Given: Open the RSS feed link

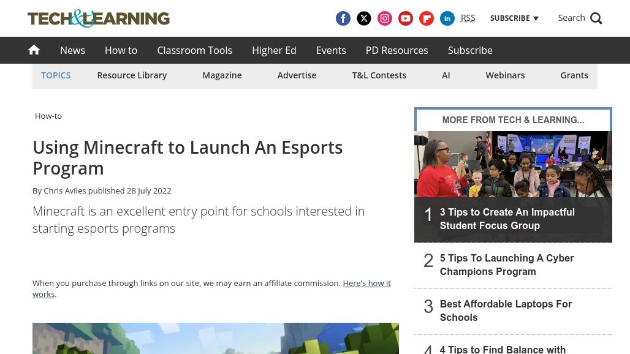Looking at the screenshot, I should [x=468, y=18].
